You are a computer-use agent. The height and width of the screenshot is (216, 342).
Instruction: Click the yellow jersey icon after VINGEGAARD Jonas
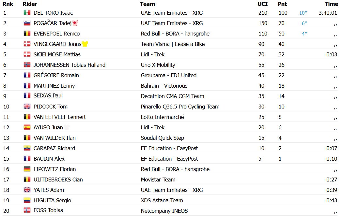click(85, 44)
